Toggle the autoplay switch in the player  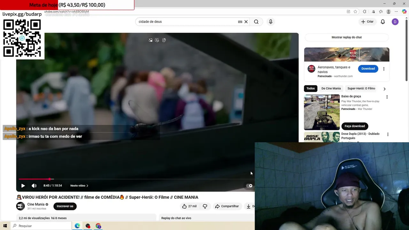[249, 186]
